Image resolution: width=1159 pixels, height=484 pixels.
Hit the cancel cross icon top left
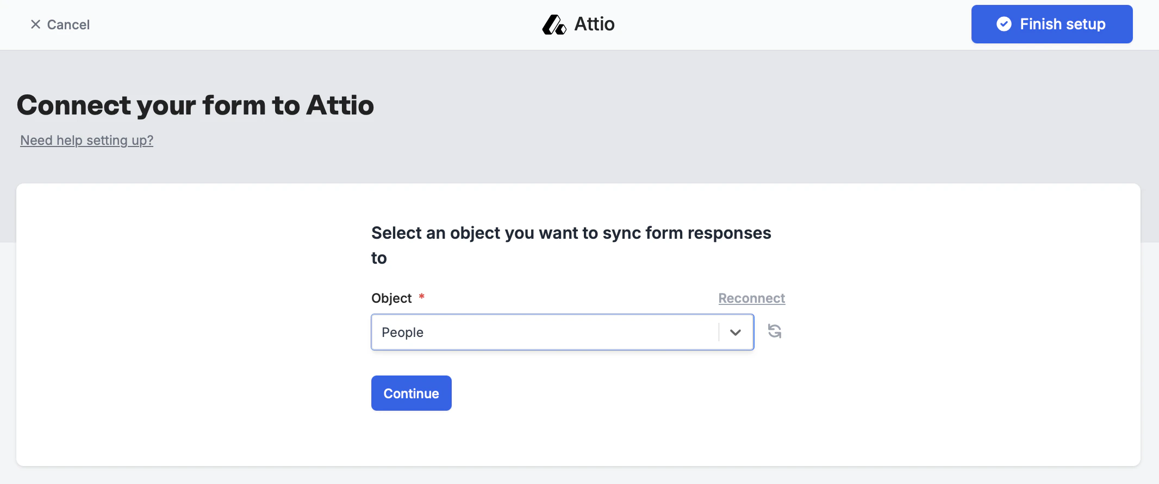point(35,24)
